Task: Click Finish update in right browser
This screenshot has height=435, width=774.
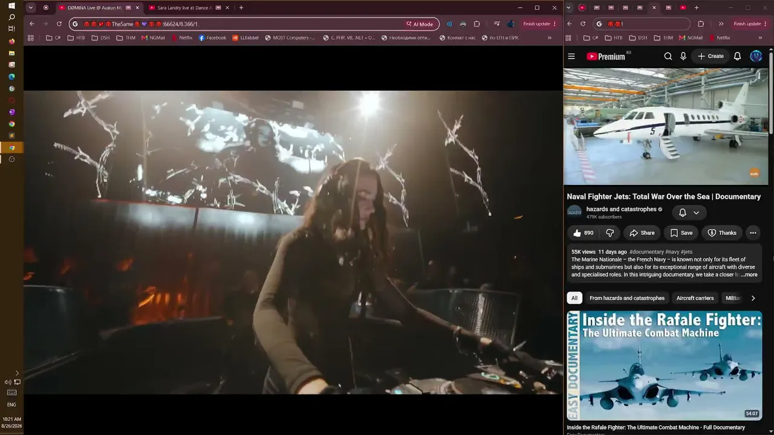Action: click(x=750, y=24)
